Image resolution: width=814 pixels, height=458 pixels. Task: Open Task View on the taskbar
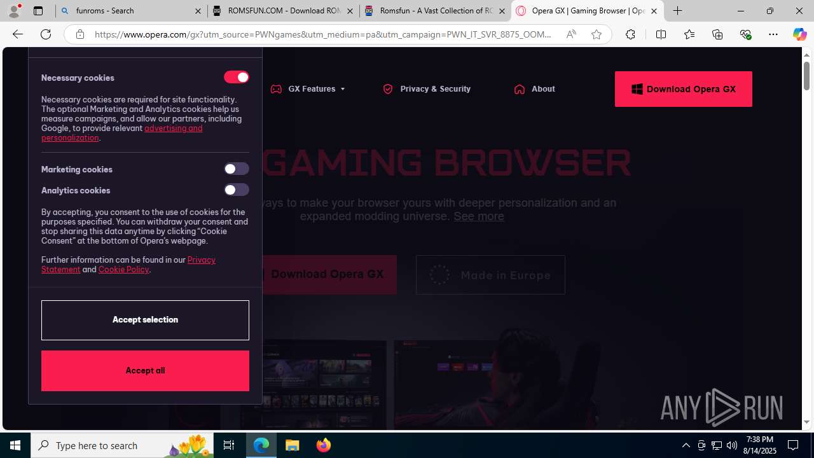click(x=229, y=445)
